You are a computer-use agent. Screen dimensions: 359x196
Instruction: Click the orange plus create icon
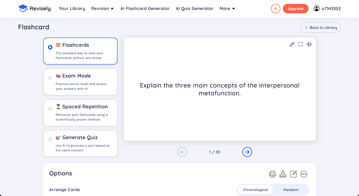275,9
